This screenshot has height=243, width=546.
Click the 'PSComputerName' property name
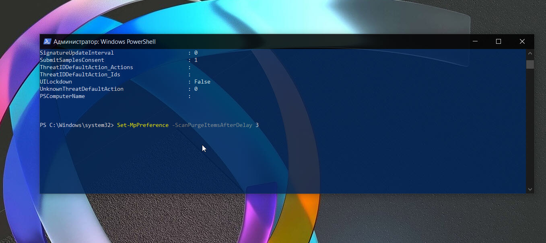point(62,96)
